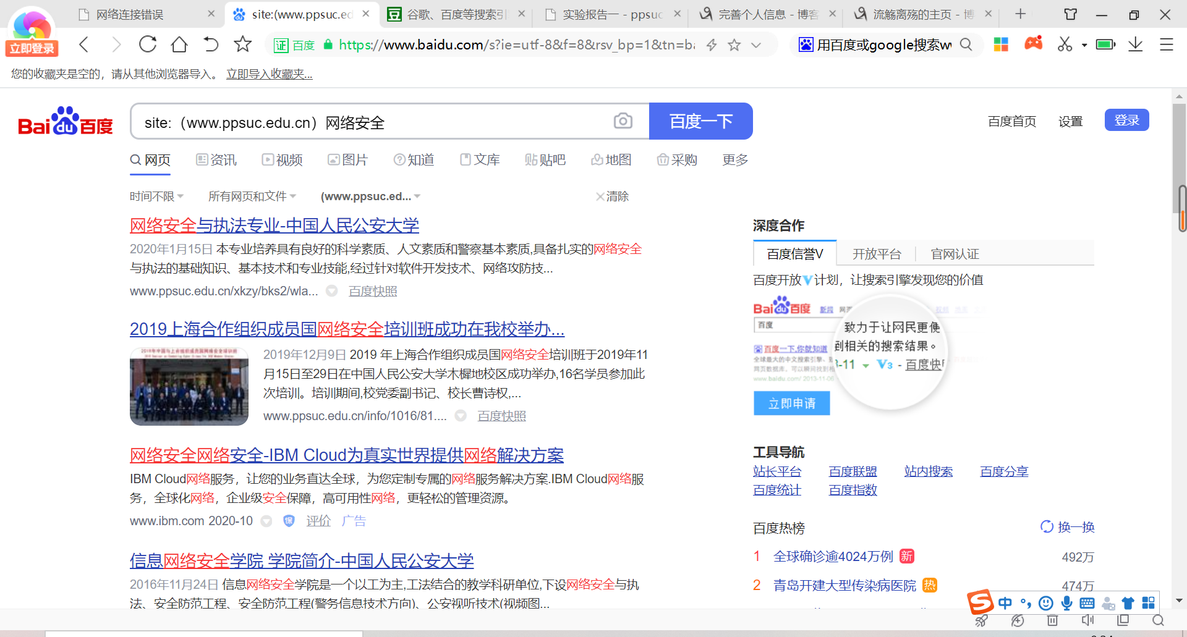This screenshot has width=1187, height=637.
Task: Go back with the browser back arrow
Action: (84, 44)
